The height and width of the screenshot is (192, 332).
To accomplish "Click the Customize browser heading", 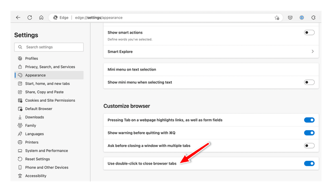I will point(127,106).
